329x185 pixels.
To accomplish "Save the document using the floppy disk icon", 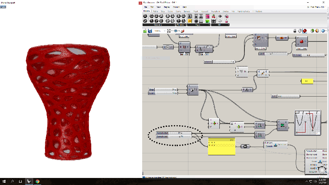I will [150, 31].
